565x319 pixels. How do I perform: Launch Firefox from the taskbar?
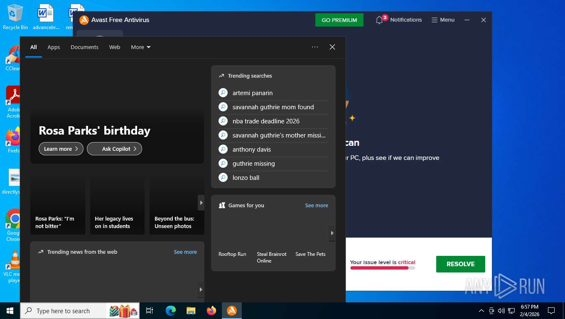[x=211, y=311]
